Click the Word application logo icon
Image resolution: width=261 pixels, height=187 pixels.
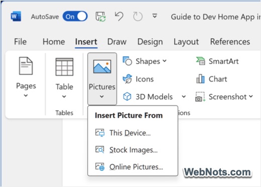tap(16, 17)
